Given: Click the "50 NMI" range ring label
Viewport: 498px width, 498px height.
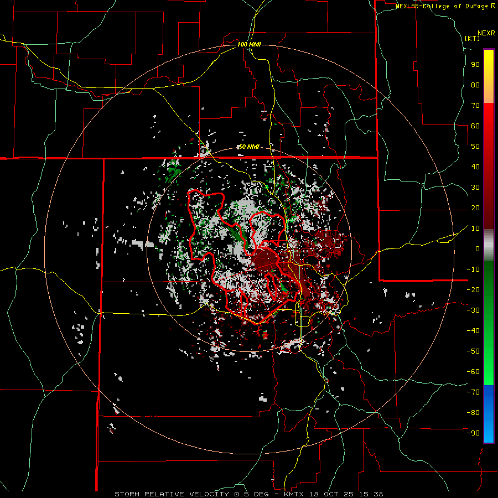Looking at the screenshot, I should [249, 147].
